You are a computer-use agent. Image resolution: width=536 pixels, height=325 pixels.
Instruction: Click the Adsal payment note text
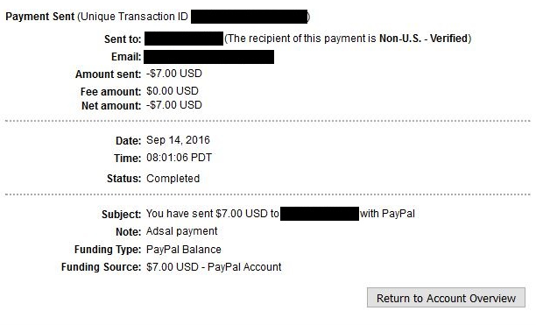point(182,231)
